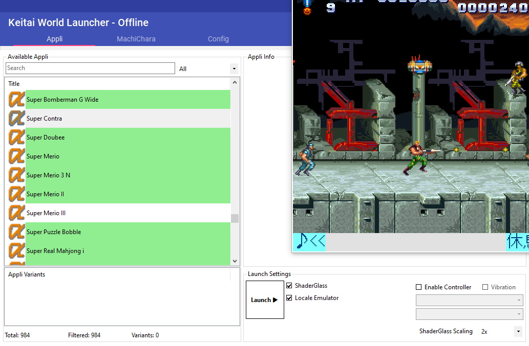Click the Variants: 0 status text
This screenshot has width=529, height=346.
[145, 335]
